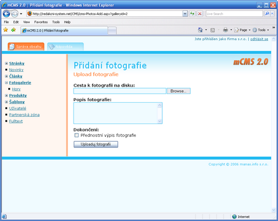Open the address bar history dropdown
This screenshot has width=278, height=221.
click(185, 14)
